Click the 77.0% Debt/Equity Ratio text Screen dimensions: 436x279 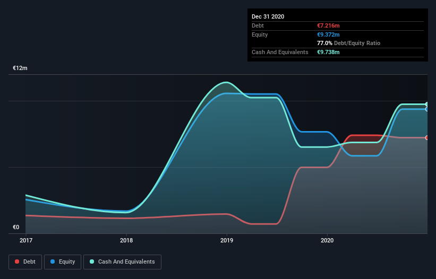click(349, 43)
